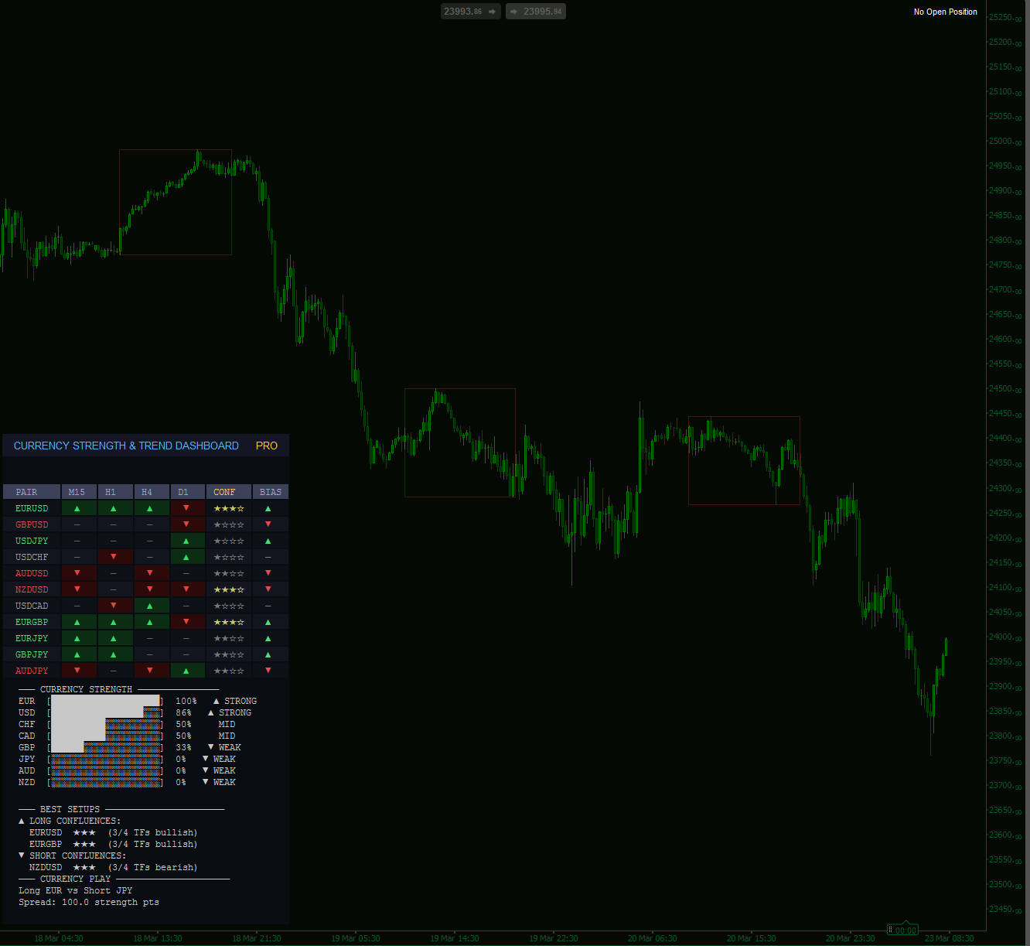Collapse the CURRENCY STRENGTH section header
The height and width of the screenshot is (946, 1030).
click(x=87, y=689)
